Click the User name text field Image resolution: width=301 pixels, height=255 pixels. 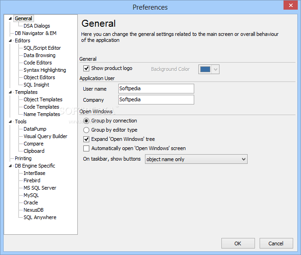(x=156, y=89)
